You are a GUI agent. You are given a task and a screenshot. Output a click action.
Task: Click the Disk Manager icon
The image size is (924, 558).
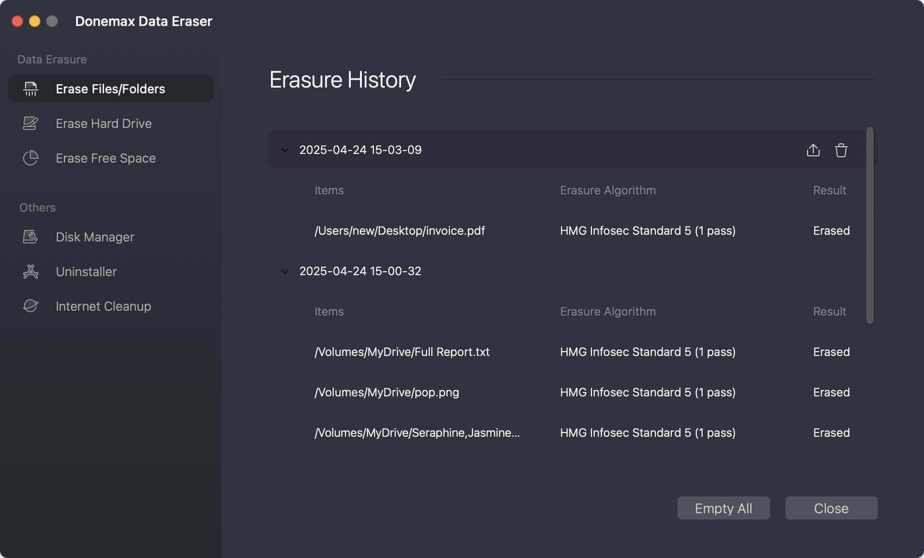(31, 237)
